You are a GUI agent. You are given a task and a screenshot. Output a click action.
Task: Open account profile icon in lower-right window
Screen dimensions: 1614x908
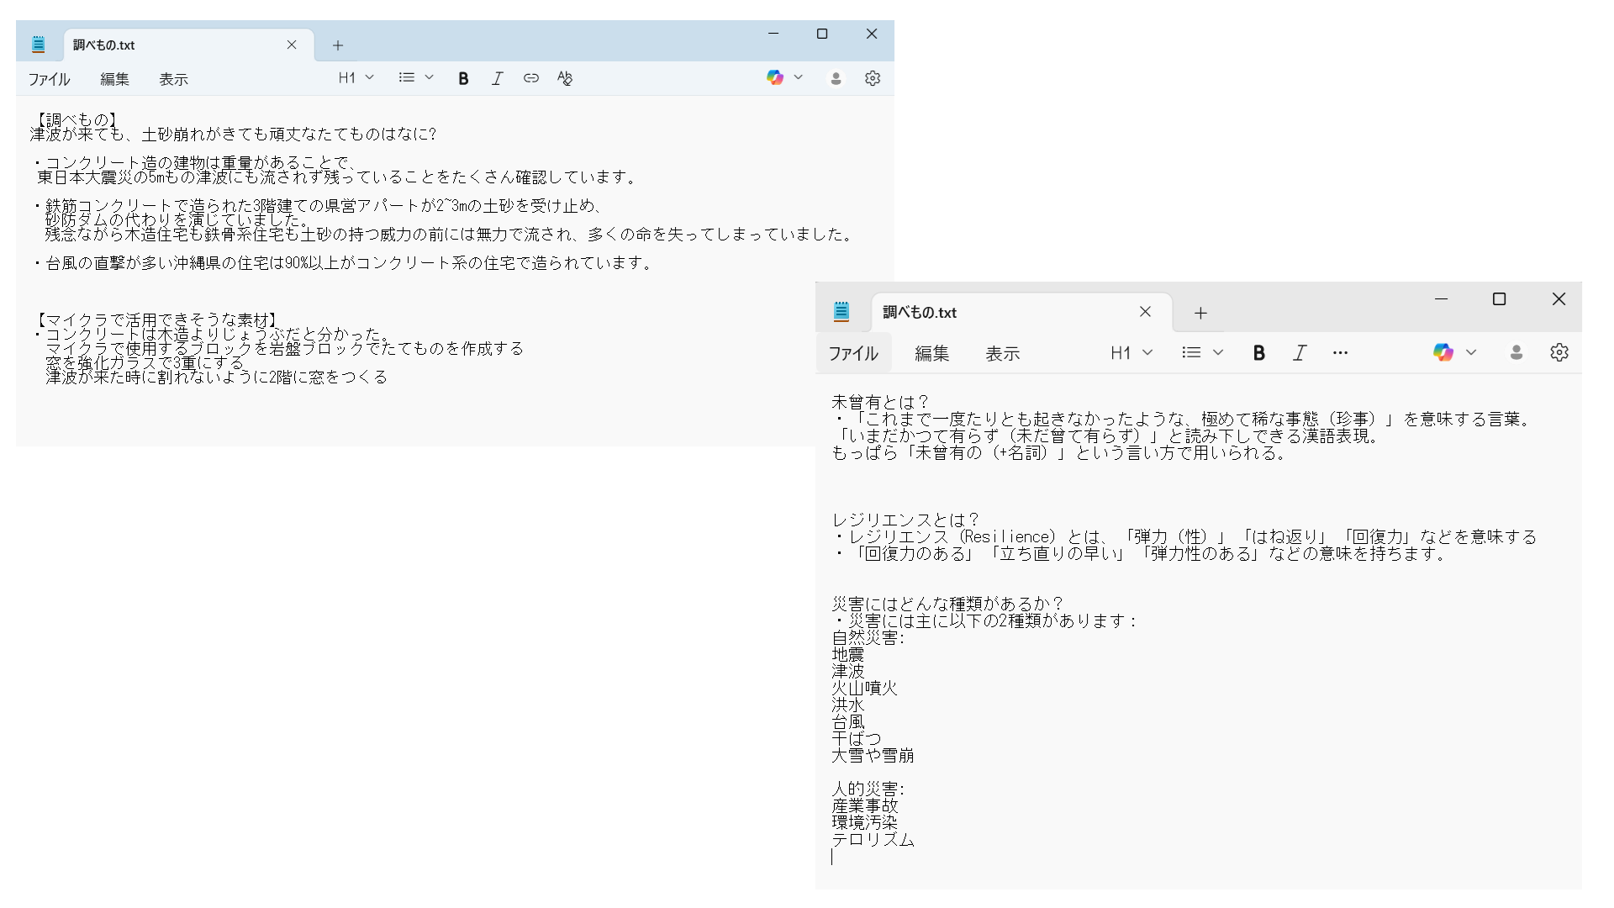point(1516,352)
